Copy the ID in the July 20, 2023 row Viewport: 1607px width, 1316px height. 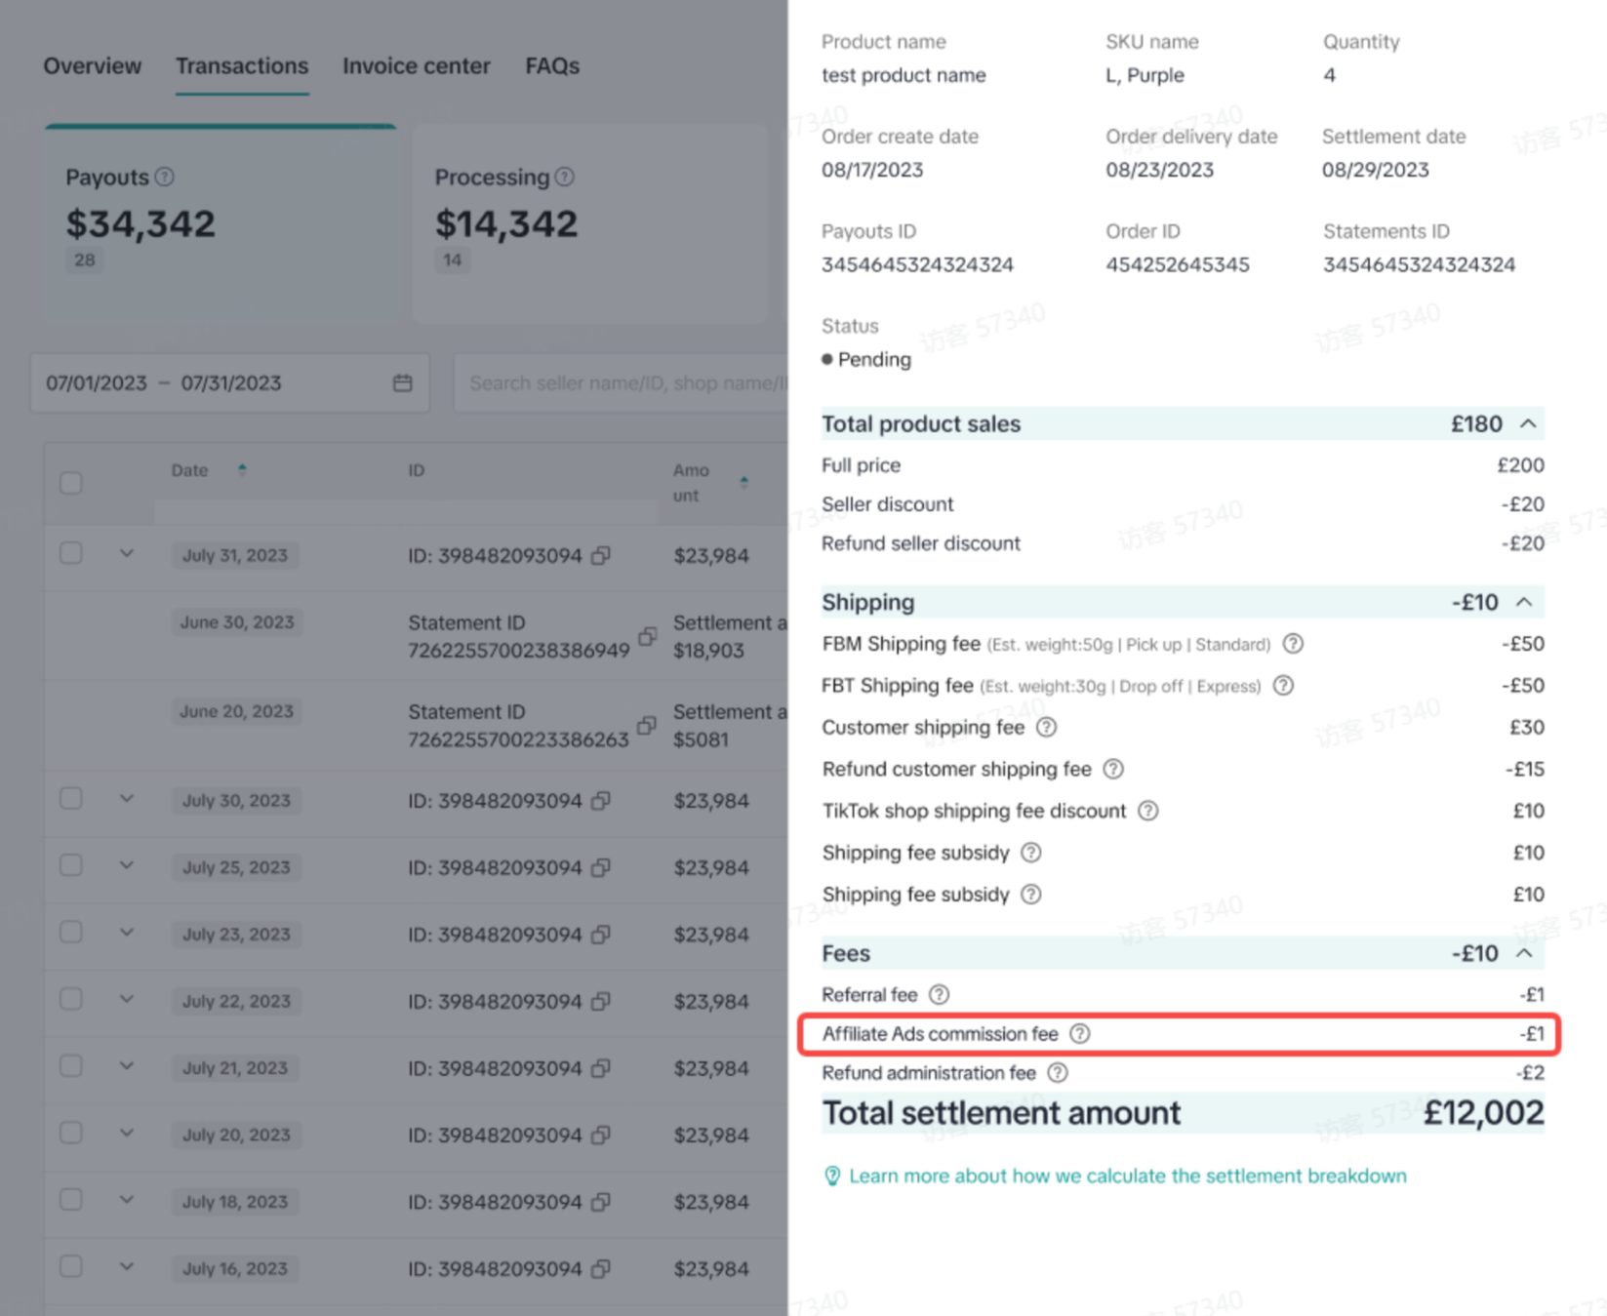[x=601, y=1135]
